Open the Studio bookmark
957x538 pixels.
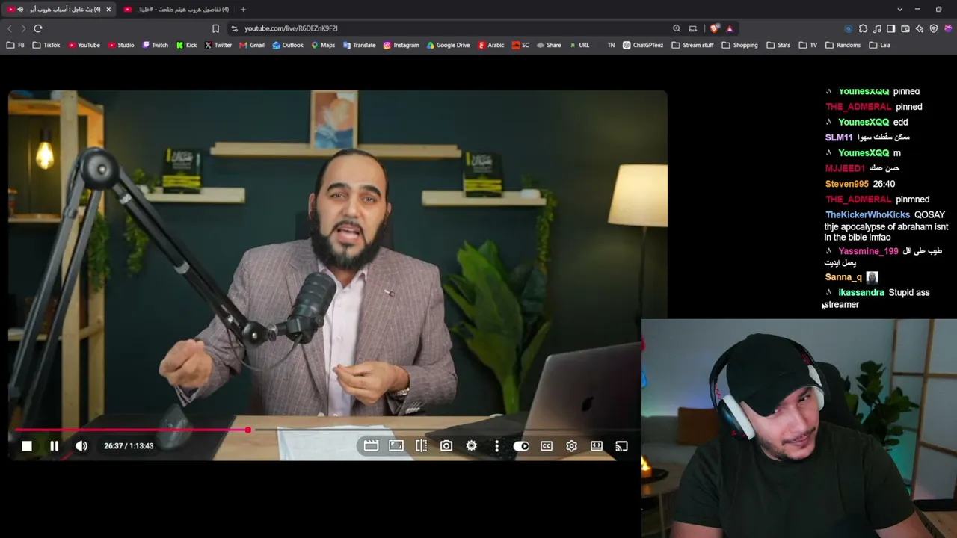pyautogui.click(x=121, y=45)
